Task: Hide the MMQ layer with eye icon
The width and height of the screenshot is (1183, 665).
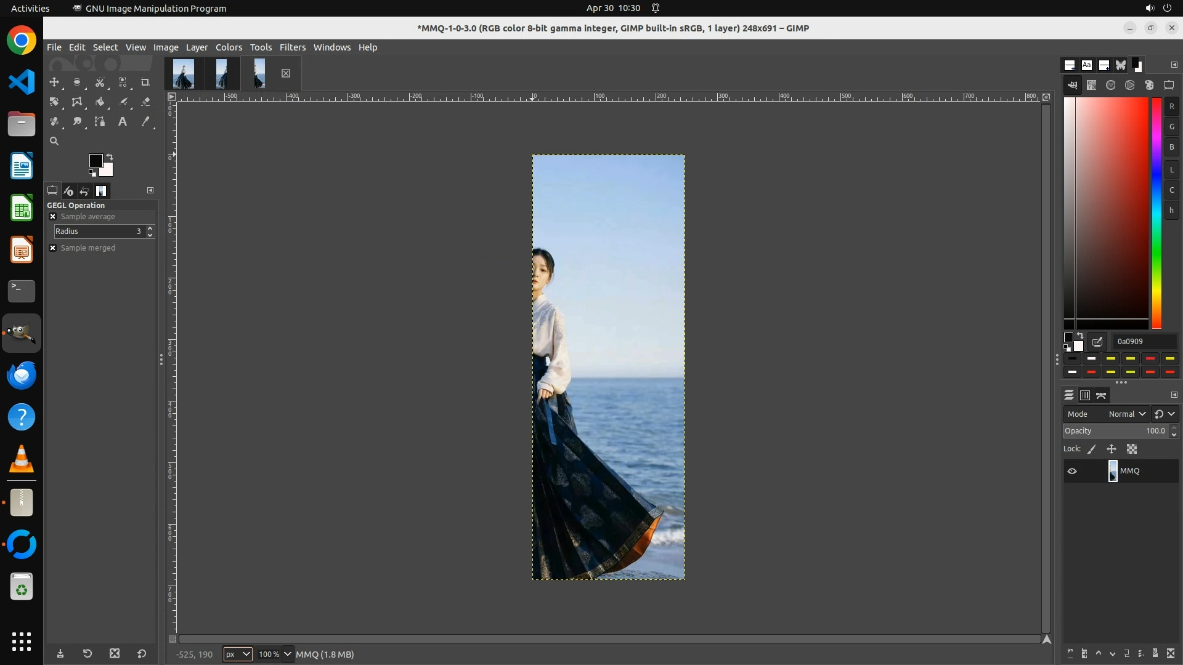Action: tap(1072, 471)
